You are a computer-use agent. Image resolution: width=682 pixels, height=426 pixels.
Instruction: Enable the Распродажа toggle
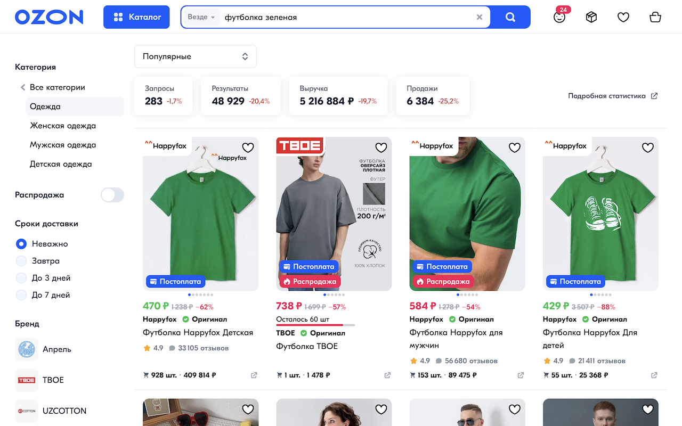112,195
